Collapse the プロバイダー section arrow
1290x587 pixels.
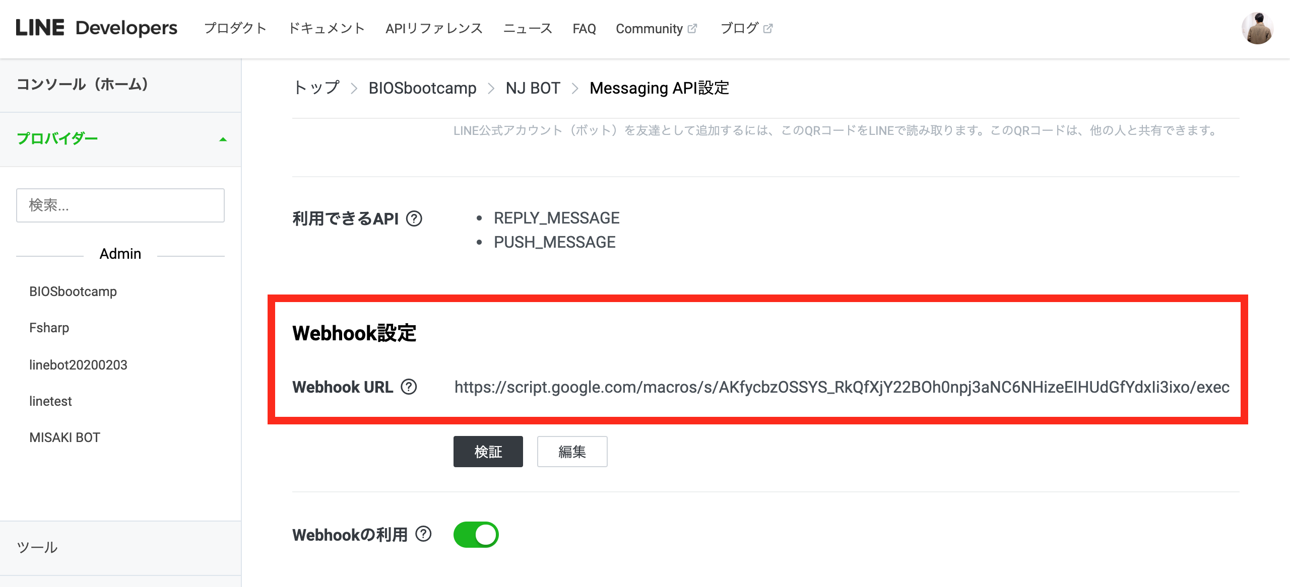point(223,139)
